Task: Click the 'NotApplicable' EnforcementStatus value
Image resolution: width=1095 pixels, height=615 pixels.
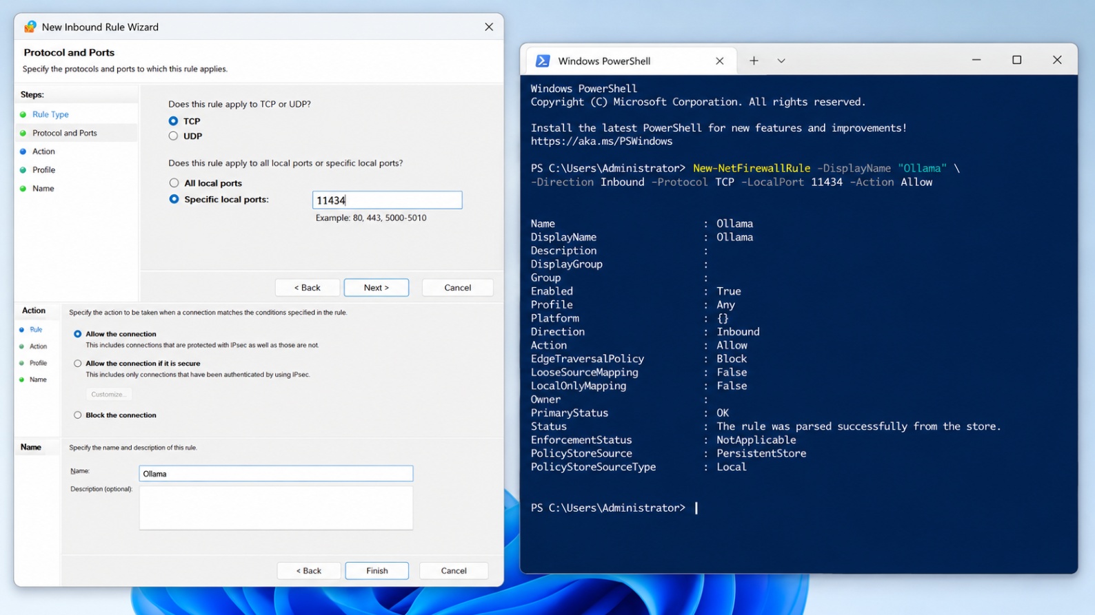Action: point(756,440)
